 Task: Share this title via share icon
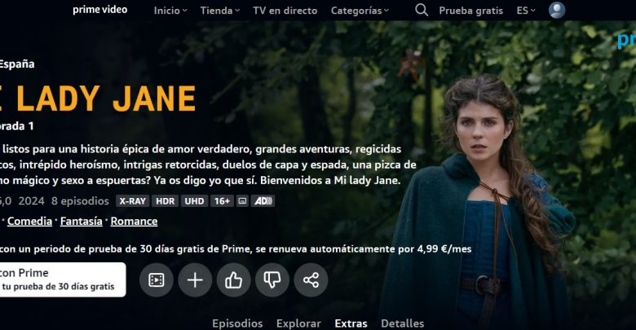pos(311,279)
